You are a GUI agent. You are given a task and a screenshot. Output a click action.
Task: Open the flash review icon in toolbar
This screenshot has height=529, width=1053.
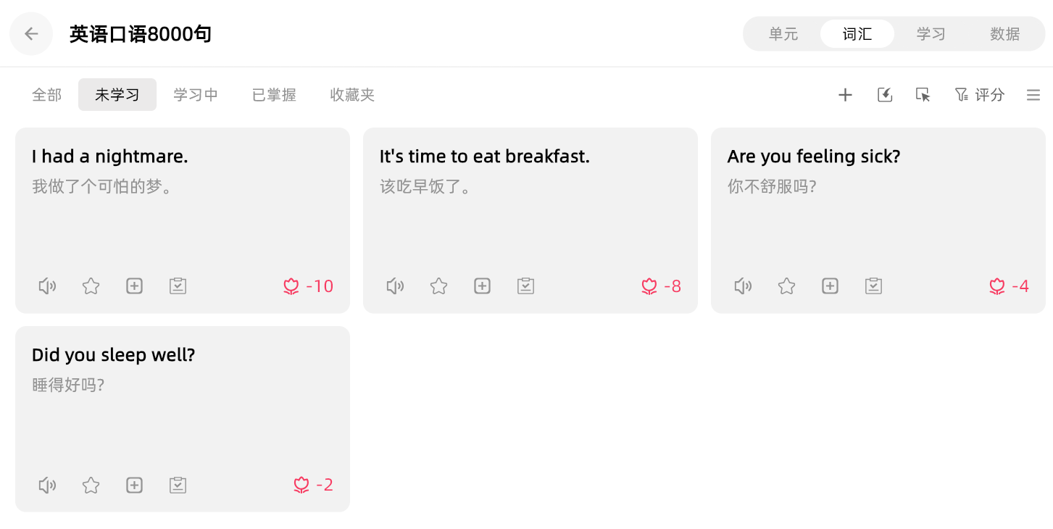tap(884, 95)
